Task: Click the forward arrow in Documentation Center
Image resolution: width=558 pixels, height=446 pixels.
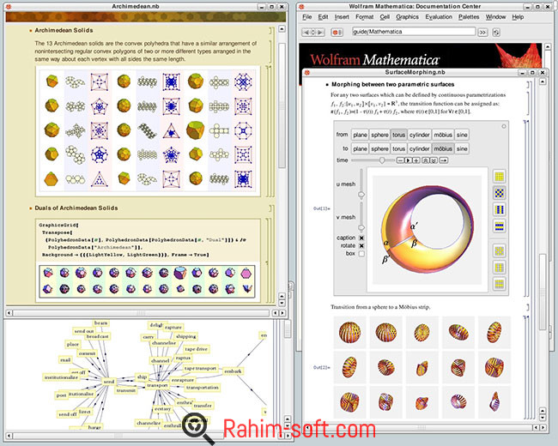Action: 320,32
